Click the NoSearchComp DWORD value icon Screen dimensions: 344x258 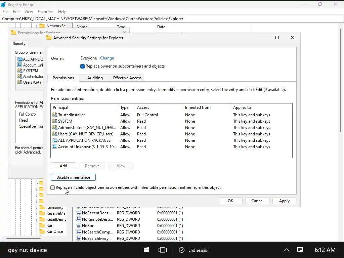(x=78, y=232)
